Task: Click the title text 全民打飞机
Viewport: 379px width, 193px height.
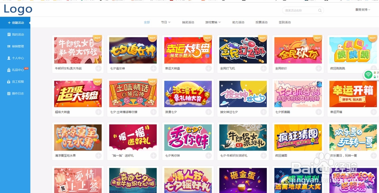Action: 227,68
